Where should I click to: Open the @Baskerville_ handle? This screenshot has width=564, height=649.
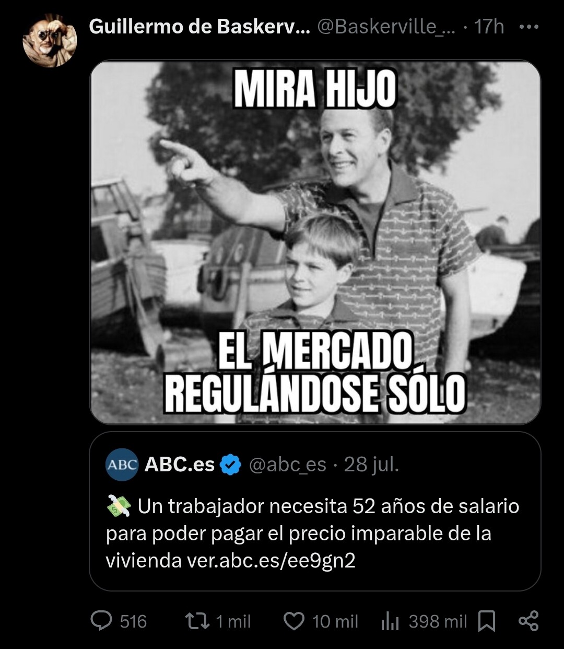[386, 26]
